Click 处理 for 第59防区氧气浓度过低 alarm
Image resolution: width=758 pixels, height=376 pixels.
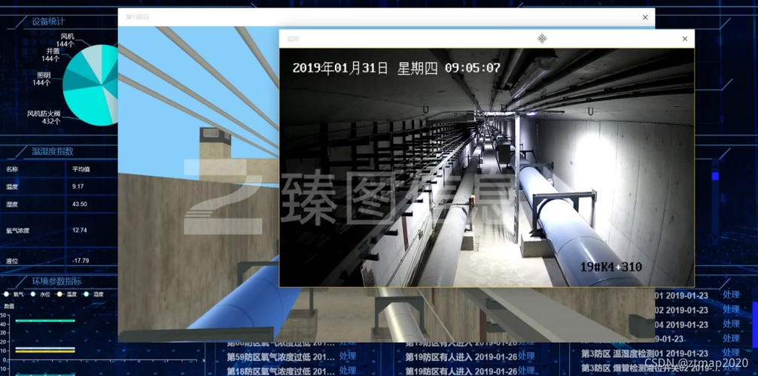[x=348, y=356]
